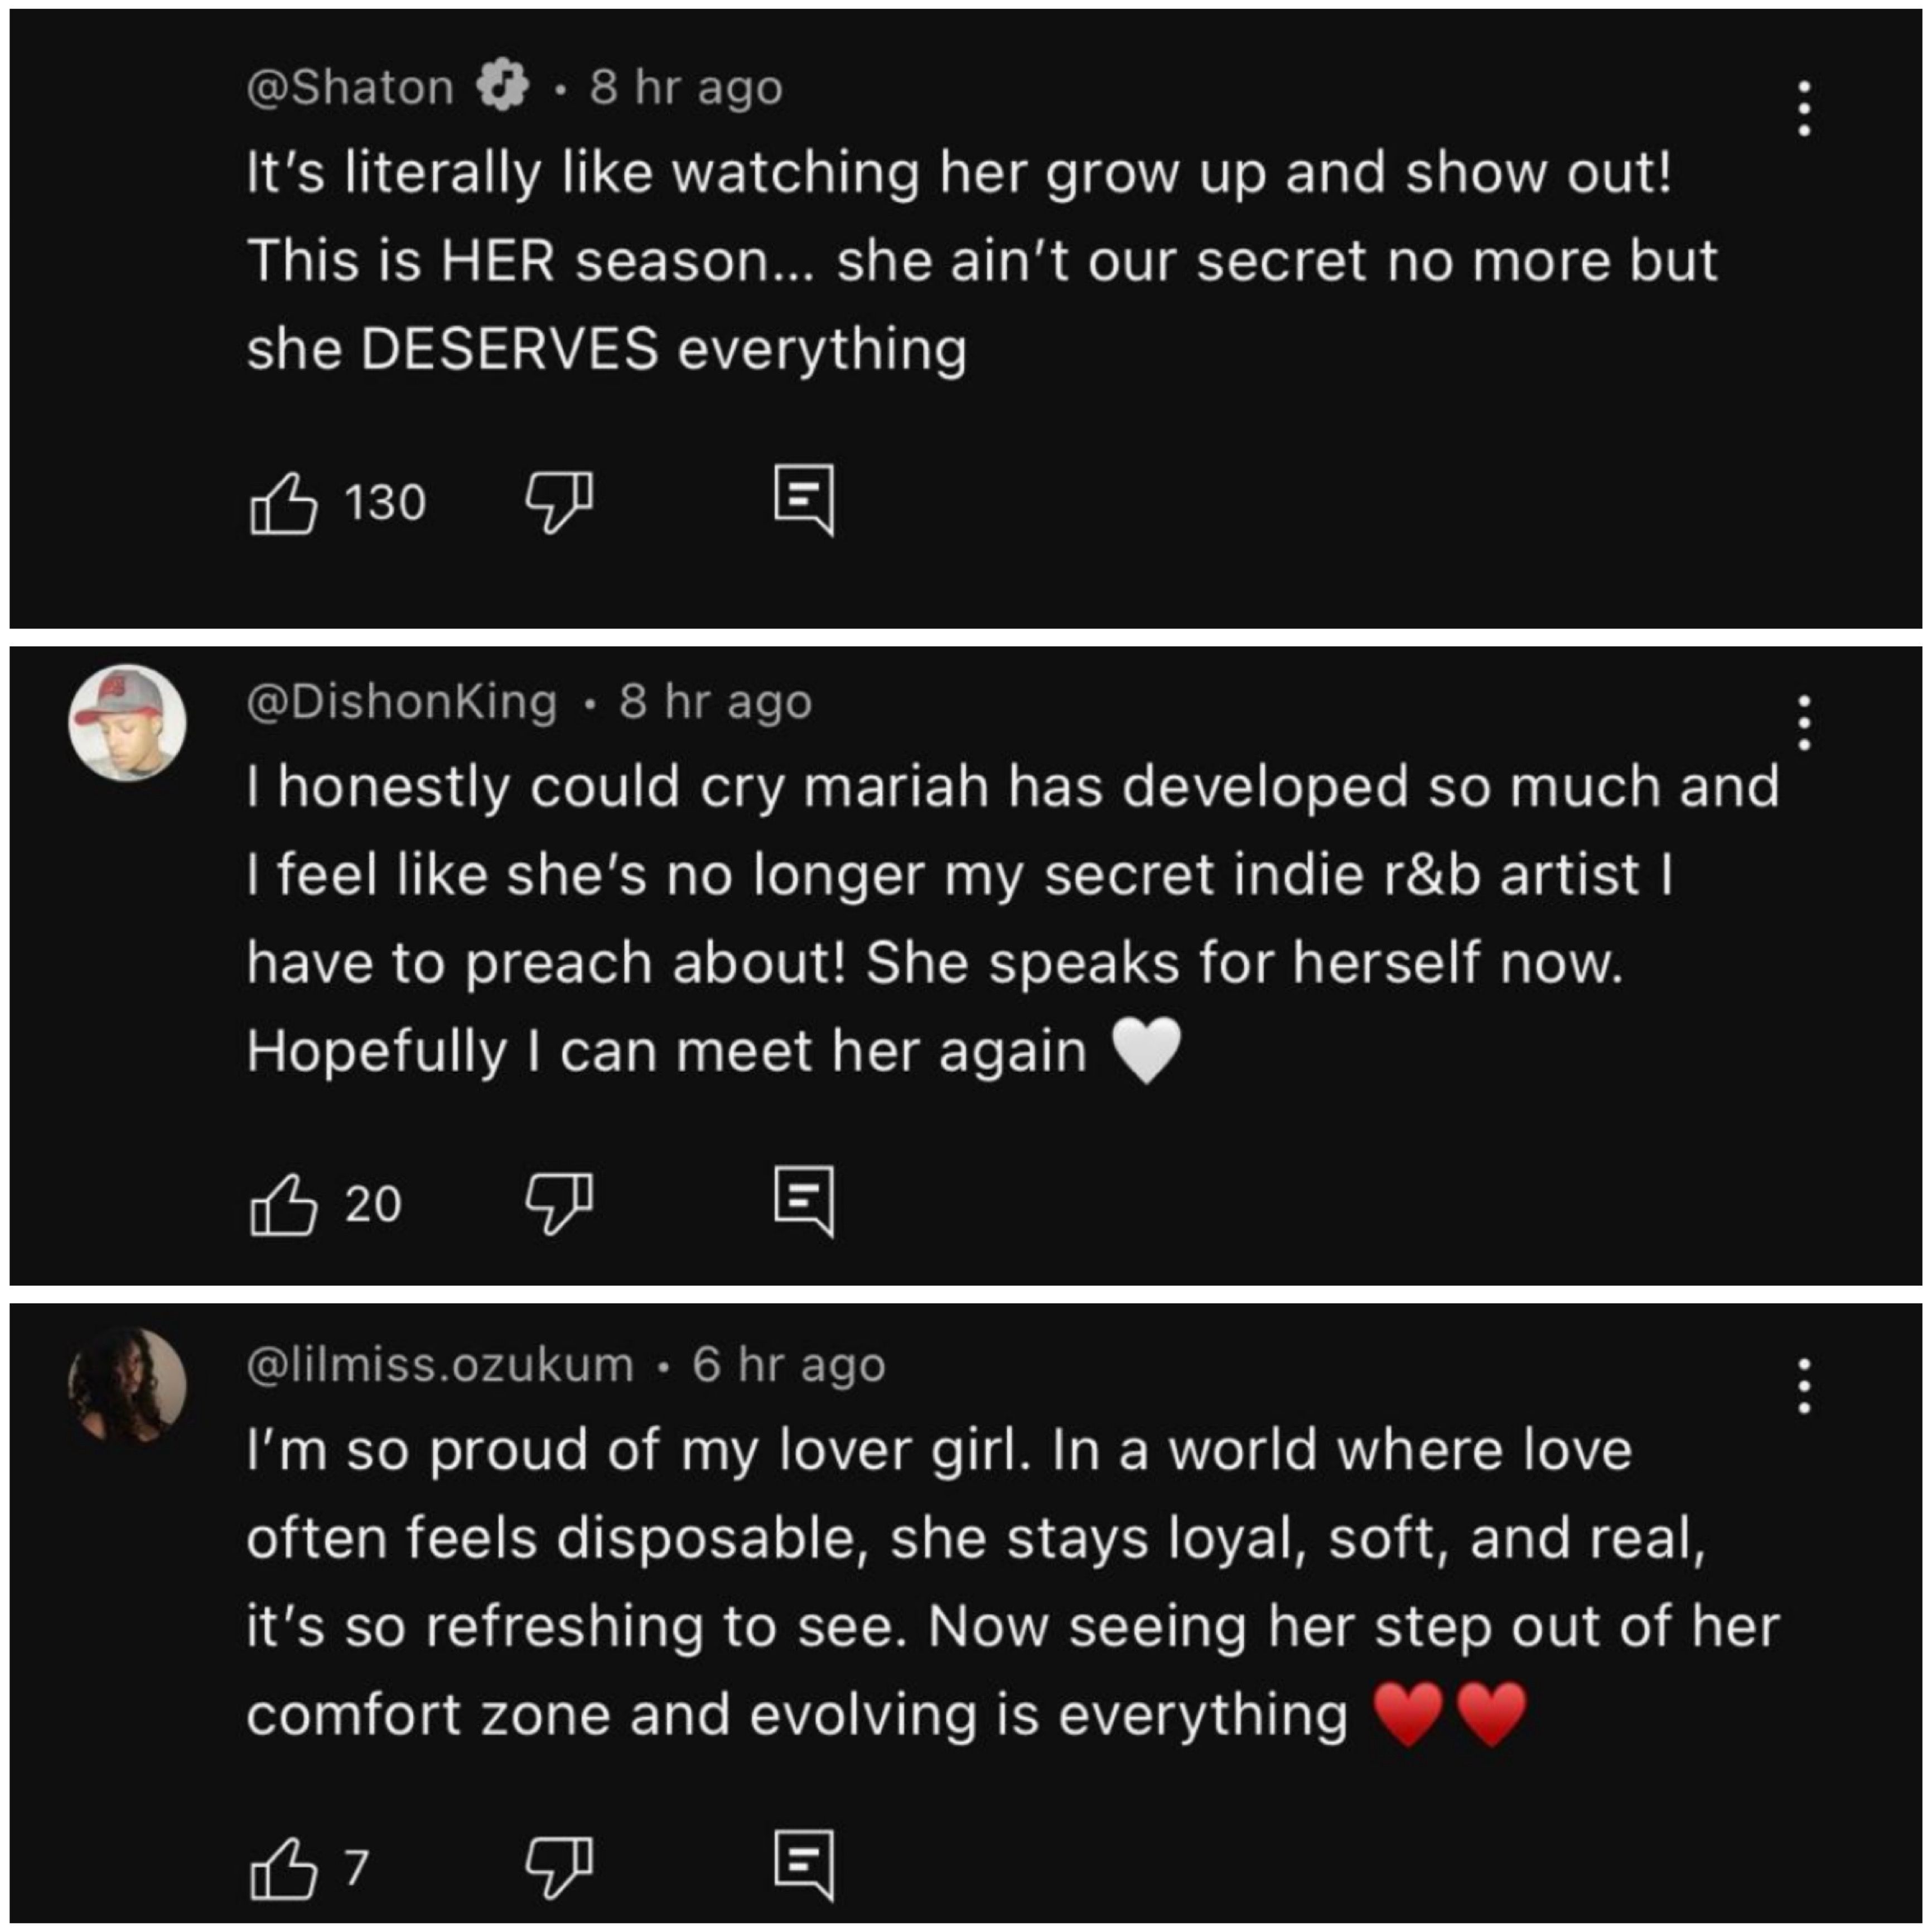The height and width of the screenshot is (1932, 1932).
Task: Open options menu for @Shaton comment
Action: pos(1804,108)
